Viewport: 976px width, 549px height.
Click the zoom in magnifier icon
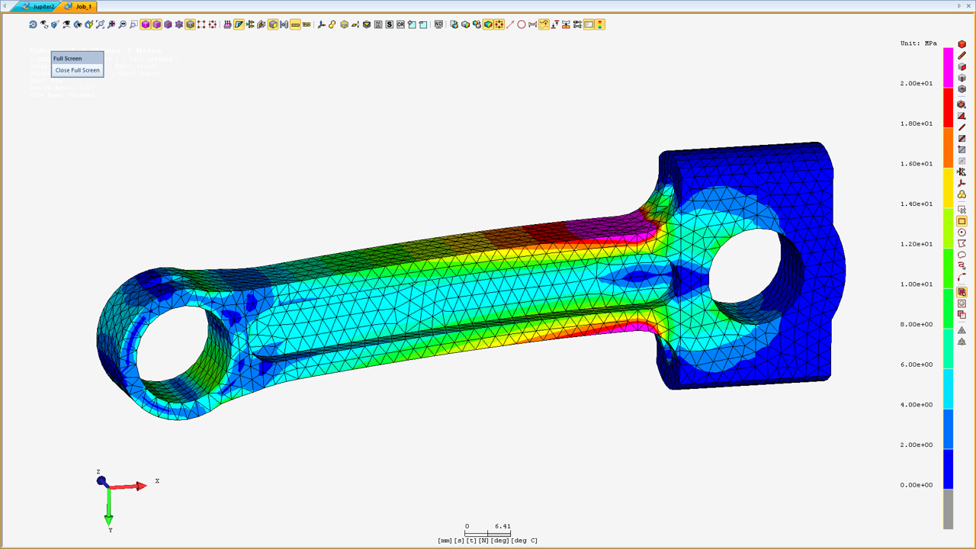click(x=111, y=24)
